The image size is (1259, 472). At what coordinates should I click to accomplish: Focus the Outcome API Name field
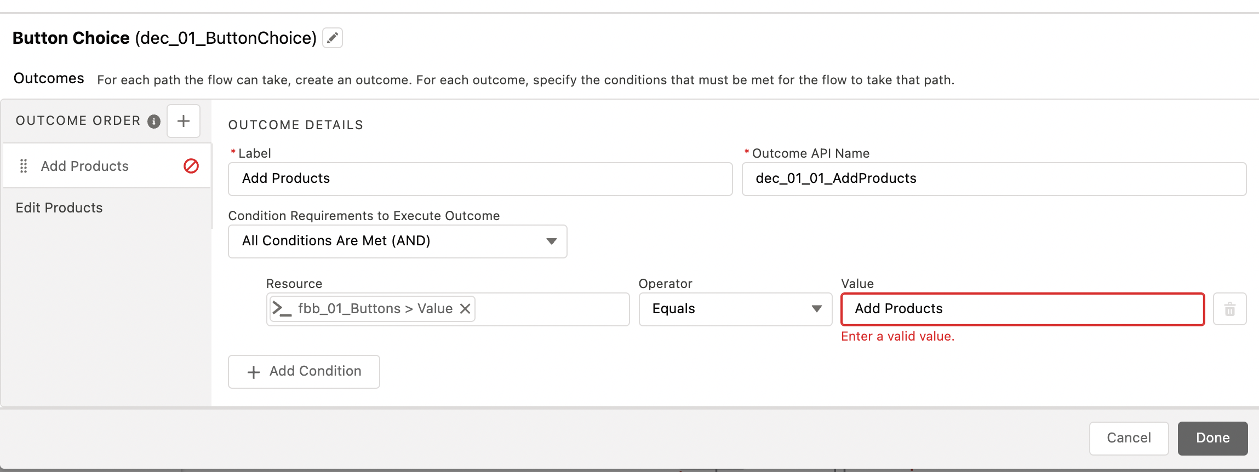993,179
